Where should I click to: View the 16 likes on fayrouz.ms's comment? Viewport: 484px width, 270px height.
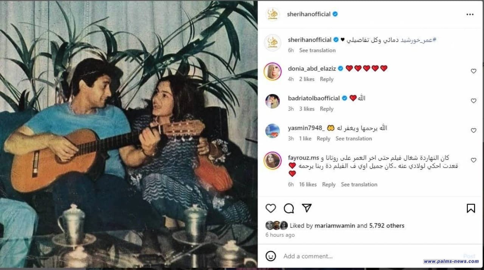[x=308, y=185]
